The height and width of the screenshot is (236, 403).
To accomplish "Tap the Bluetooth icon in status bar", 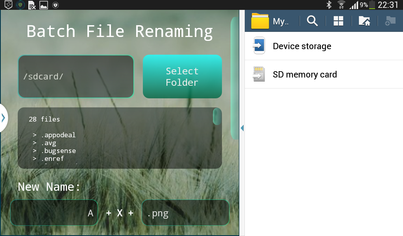I will pos(329,5).
